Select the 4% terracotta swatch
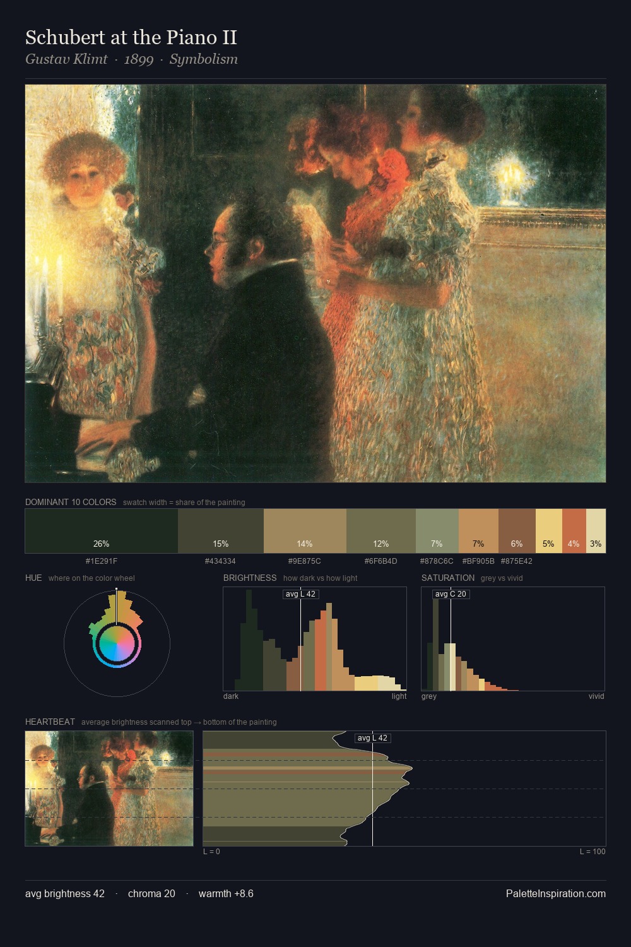Screen dimensions: 631x947 click(574, 531)
